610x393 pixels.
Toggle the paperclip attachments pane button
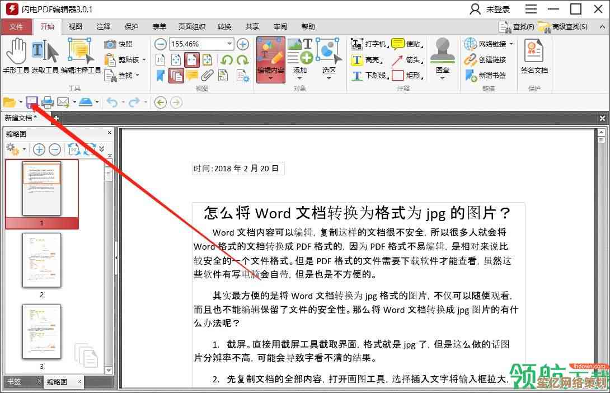tap(207, 75)
